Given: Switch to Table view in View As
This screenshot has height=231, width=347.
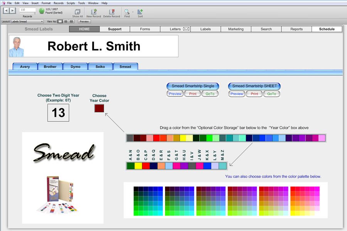Looking at the screenshot, I should pos(71,22).
